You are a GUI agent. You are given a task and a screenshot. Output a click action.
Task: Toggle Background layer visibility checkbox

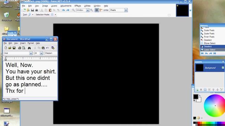click(223, 68)
